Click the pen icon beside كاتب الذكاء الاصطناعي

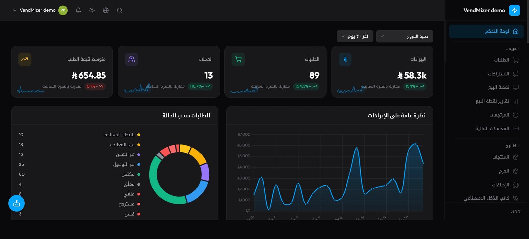[x=516, y=198]
